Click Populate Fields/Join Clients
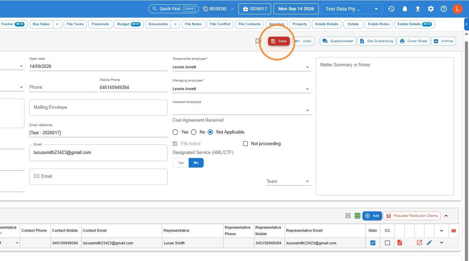Viewport: 469px width, 261px height. click(412, 216)
